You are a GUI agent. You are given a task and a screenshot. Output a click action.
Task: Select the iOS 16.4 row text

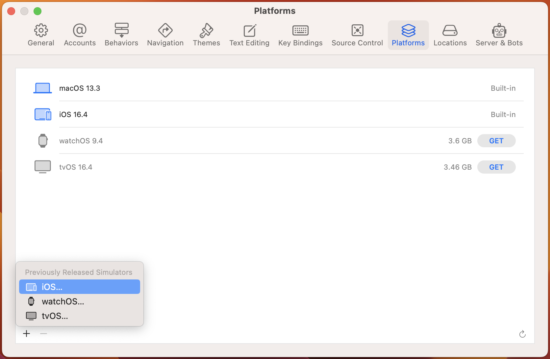pos(73,114)
